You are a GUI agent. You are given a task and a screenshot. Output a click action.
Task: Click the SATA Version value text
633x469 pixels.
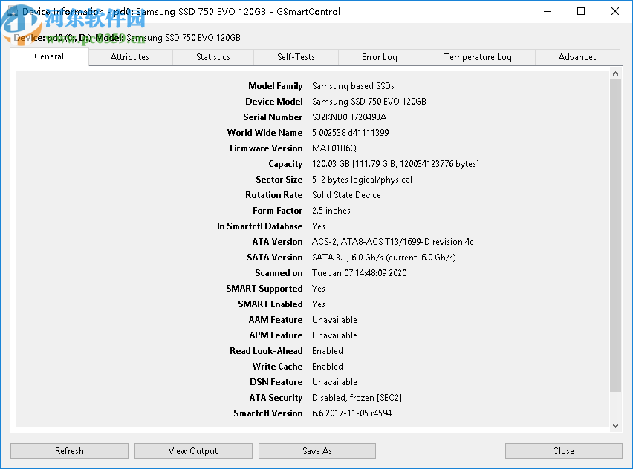click(x=384, y=258)
